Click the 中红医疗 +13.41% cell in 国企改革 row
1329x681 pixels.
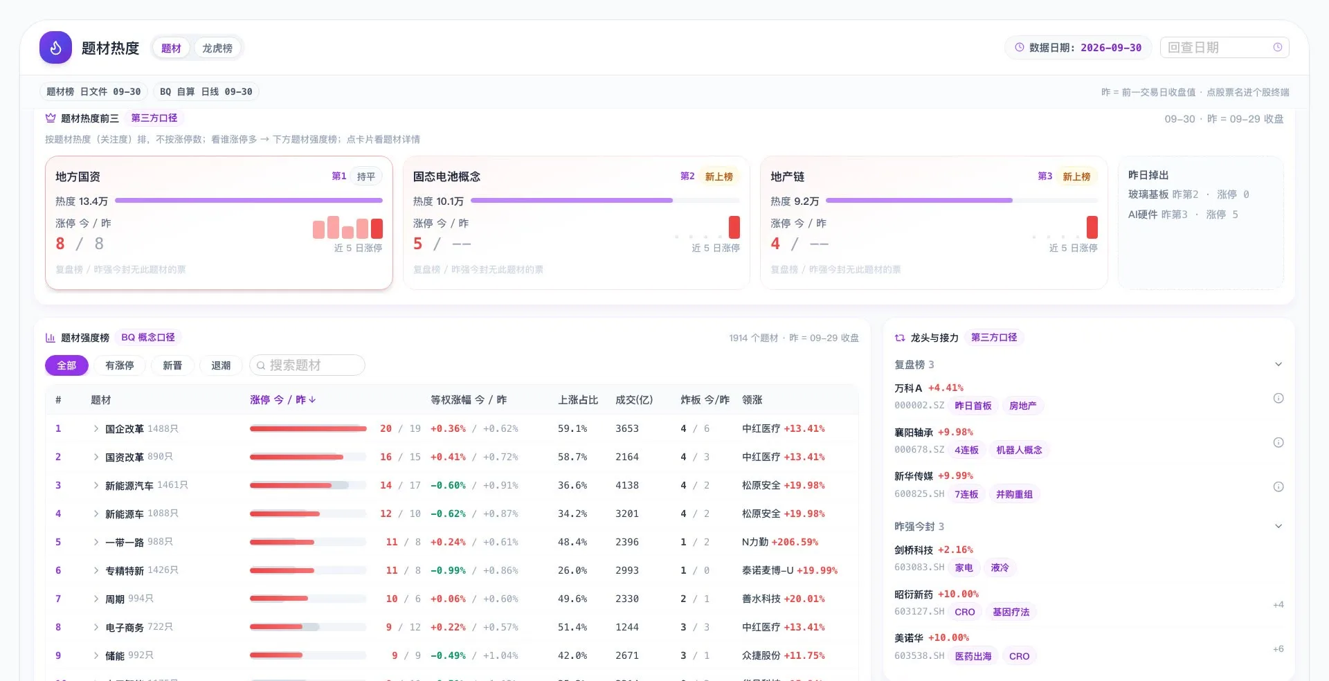coord(783,429)
